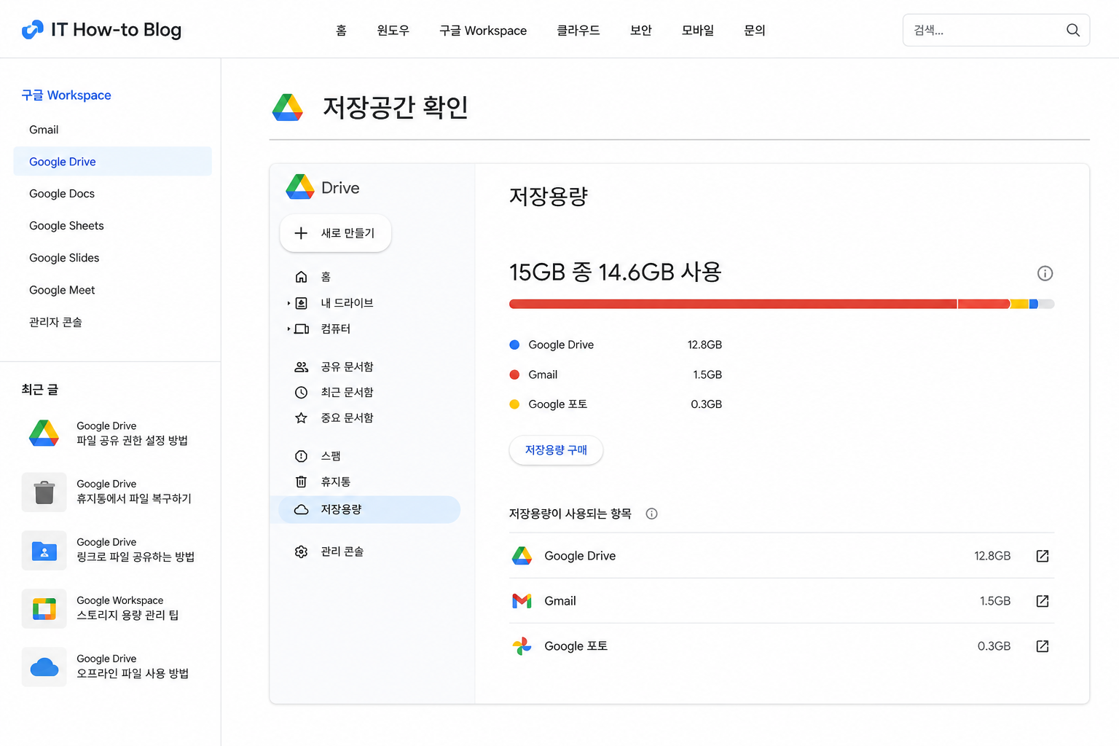This screenshot has width=1119, height=746.
Task: Click the 1.5GB value in Gmail list row
Action: pos(995,601)
